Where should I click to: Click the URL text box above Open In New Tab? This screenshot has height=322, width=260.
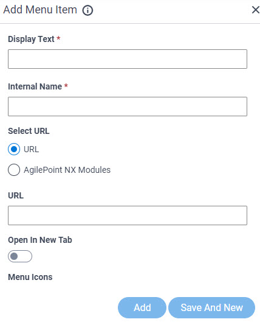coord(128,215)
